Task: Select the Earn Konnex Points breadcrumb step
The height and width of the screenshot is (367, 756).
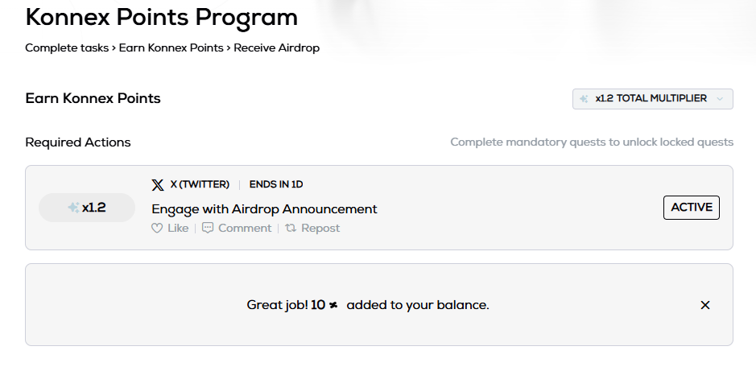Action: coord(171,48)
